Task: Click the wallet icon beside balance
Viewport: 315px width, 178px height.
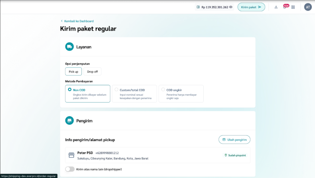Action: point(198,7)
